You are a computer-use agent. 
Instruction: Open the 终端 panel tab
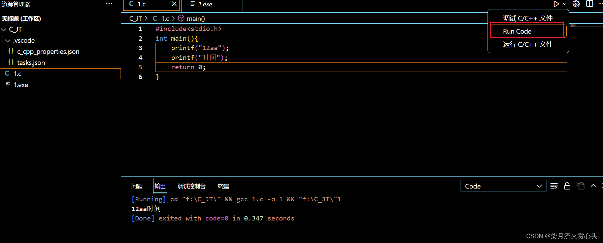tap(223, 186)
